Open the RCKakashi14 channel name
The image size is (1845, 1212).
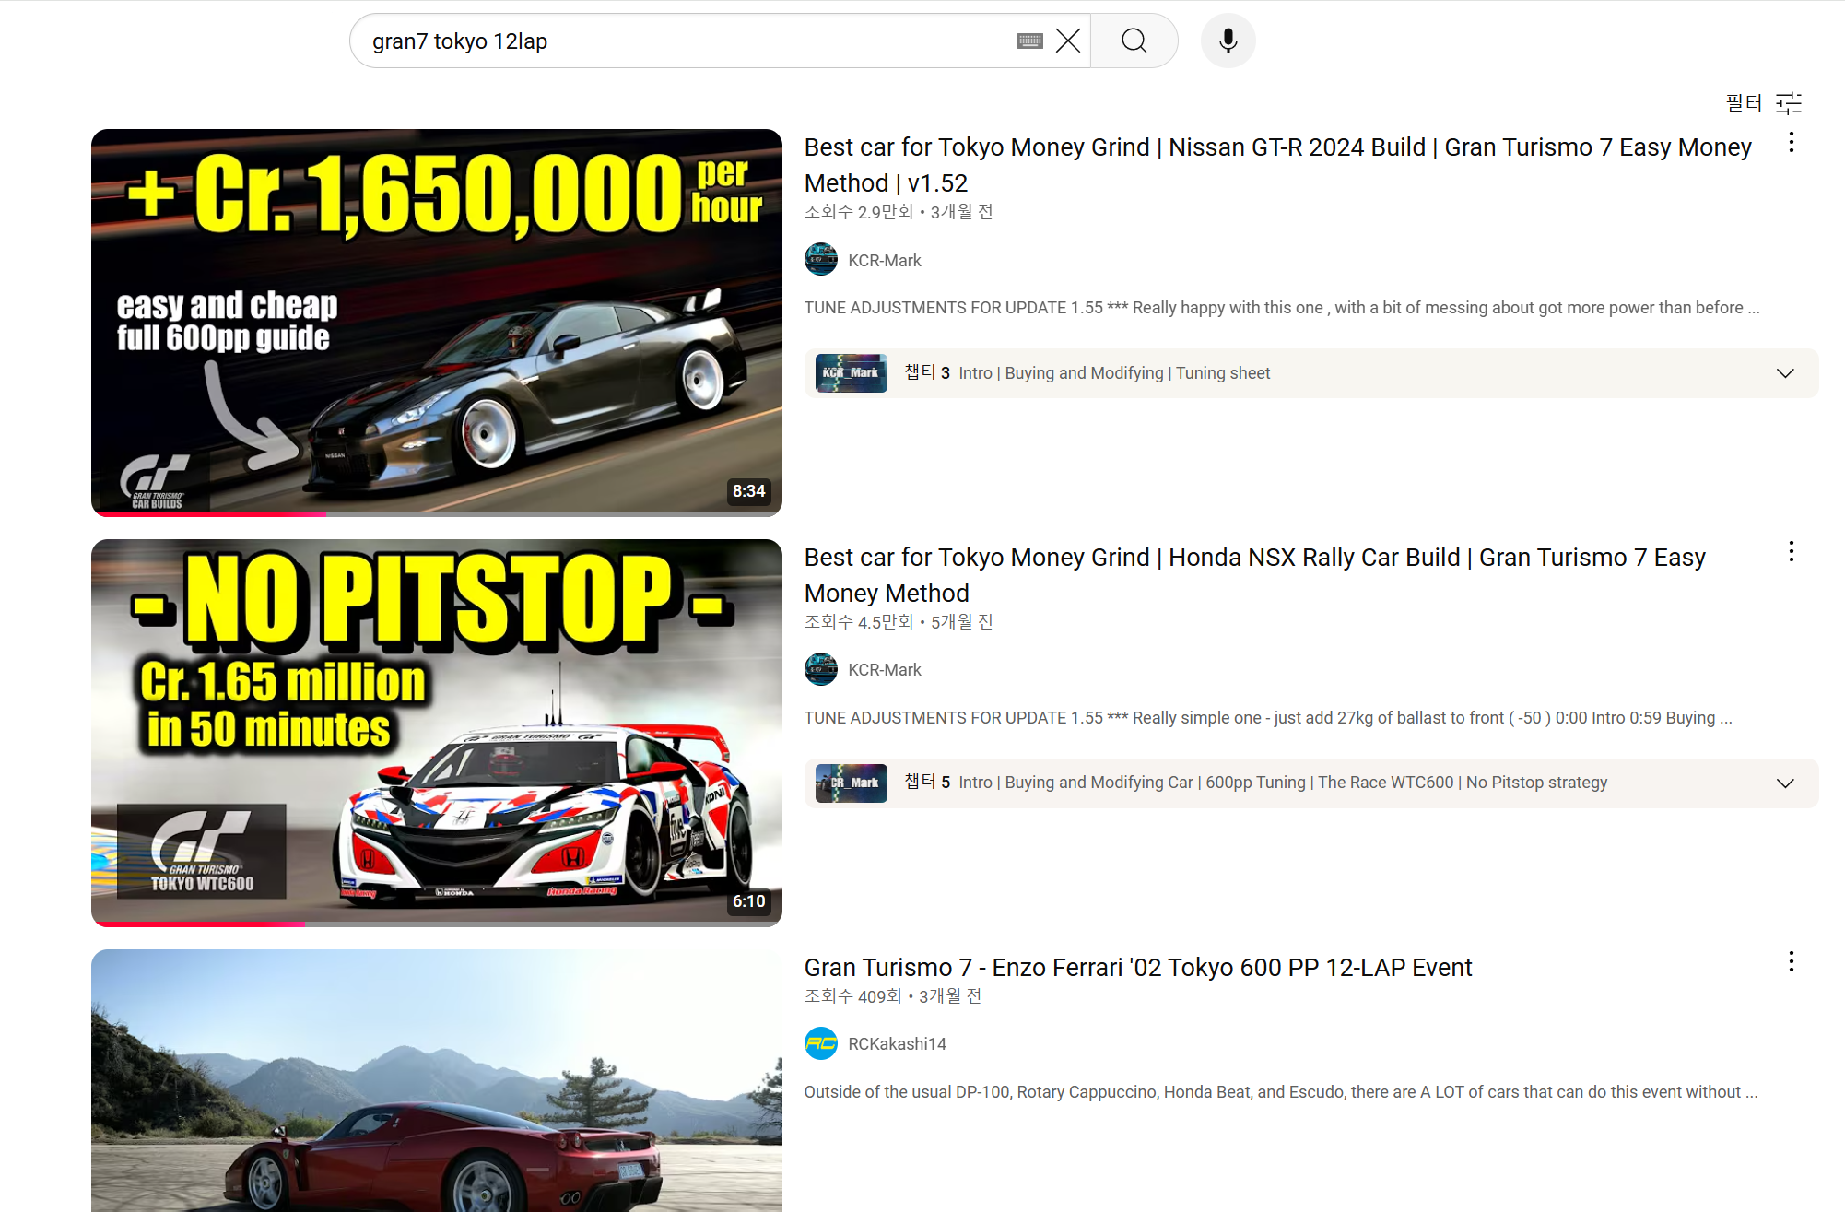[897, 1044]
